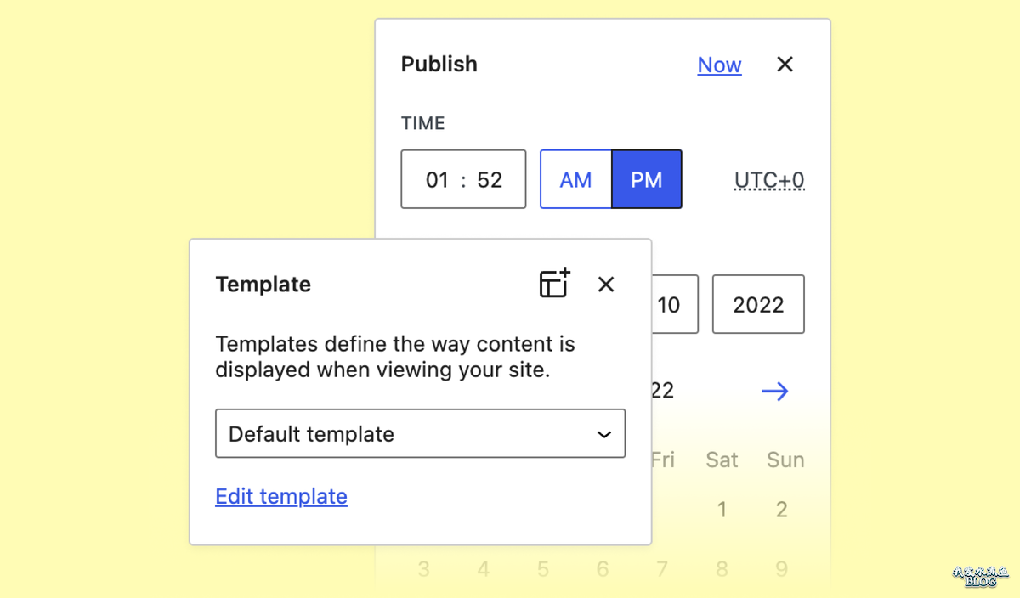Close the Publish panel

pyautogui.click(x=785, y=65)
